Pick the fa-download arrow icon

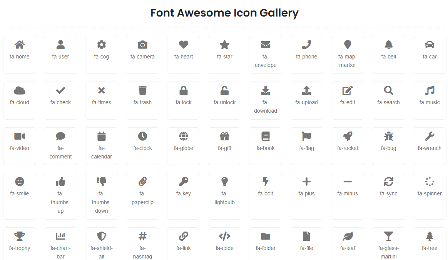click(x=266, y=90)
